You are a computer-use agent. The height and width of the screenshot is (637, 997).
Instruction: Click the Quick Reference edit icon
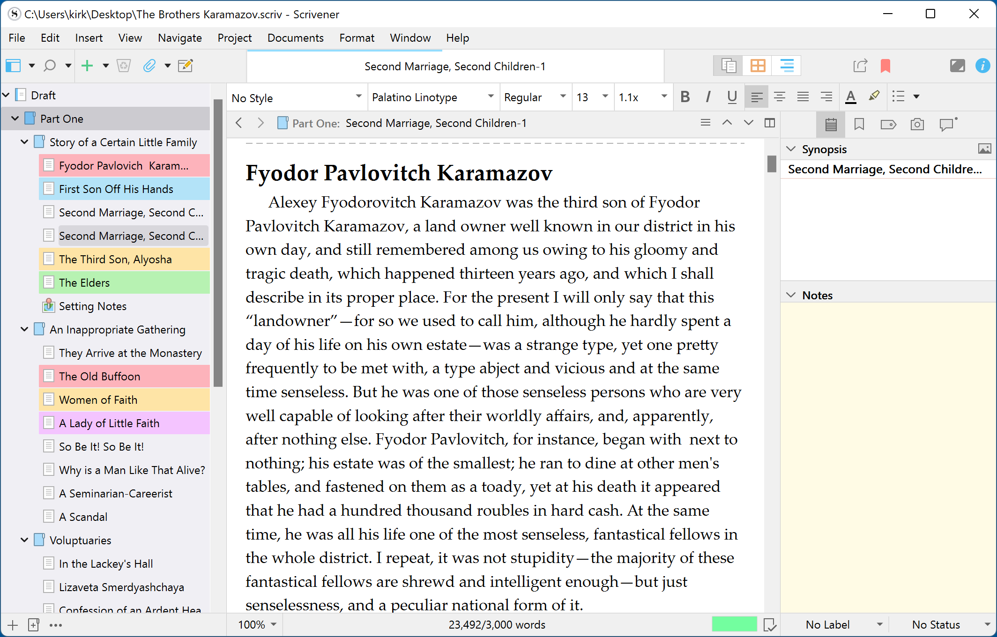click(x=186, y=66)
